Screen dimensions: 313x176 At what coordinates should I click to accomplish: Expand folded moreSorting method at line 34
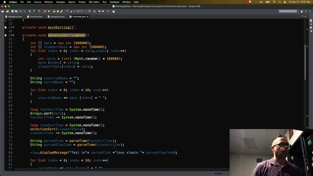click(13, 27)
